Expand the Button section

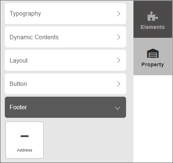(65, 84)
